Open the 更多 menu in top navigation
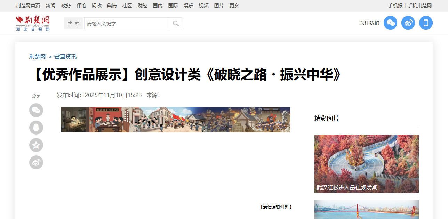Screen dimensions: 448x219 [234, 6]
